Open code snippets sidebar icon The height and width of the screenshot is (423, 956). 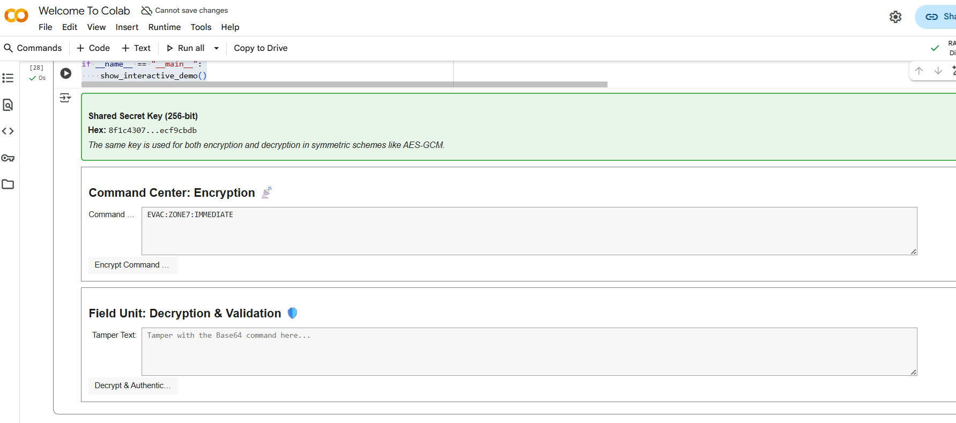(x=8, y=131)
